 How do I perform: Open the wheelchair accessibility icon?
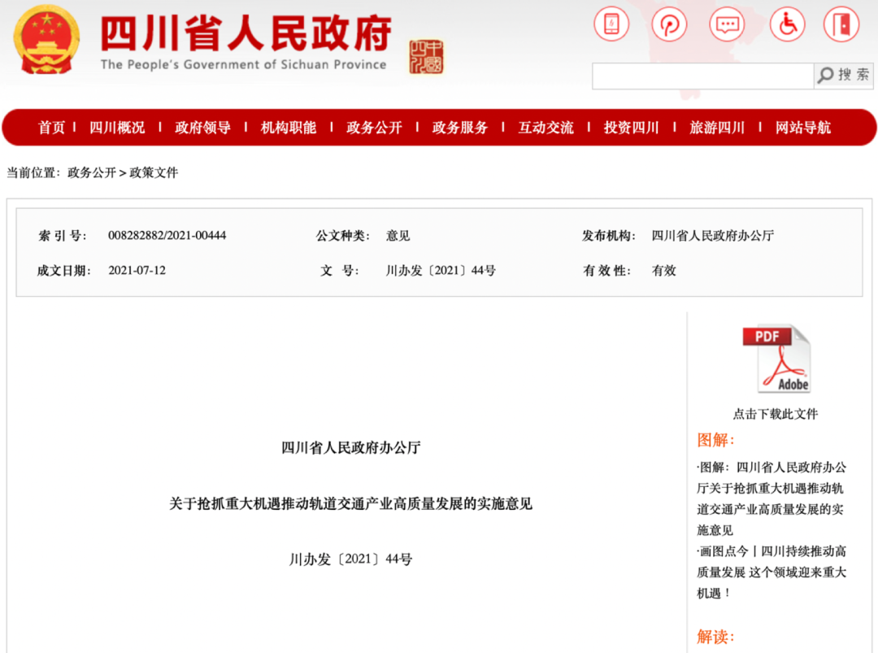(x=785, y=24)
